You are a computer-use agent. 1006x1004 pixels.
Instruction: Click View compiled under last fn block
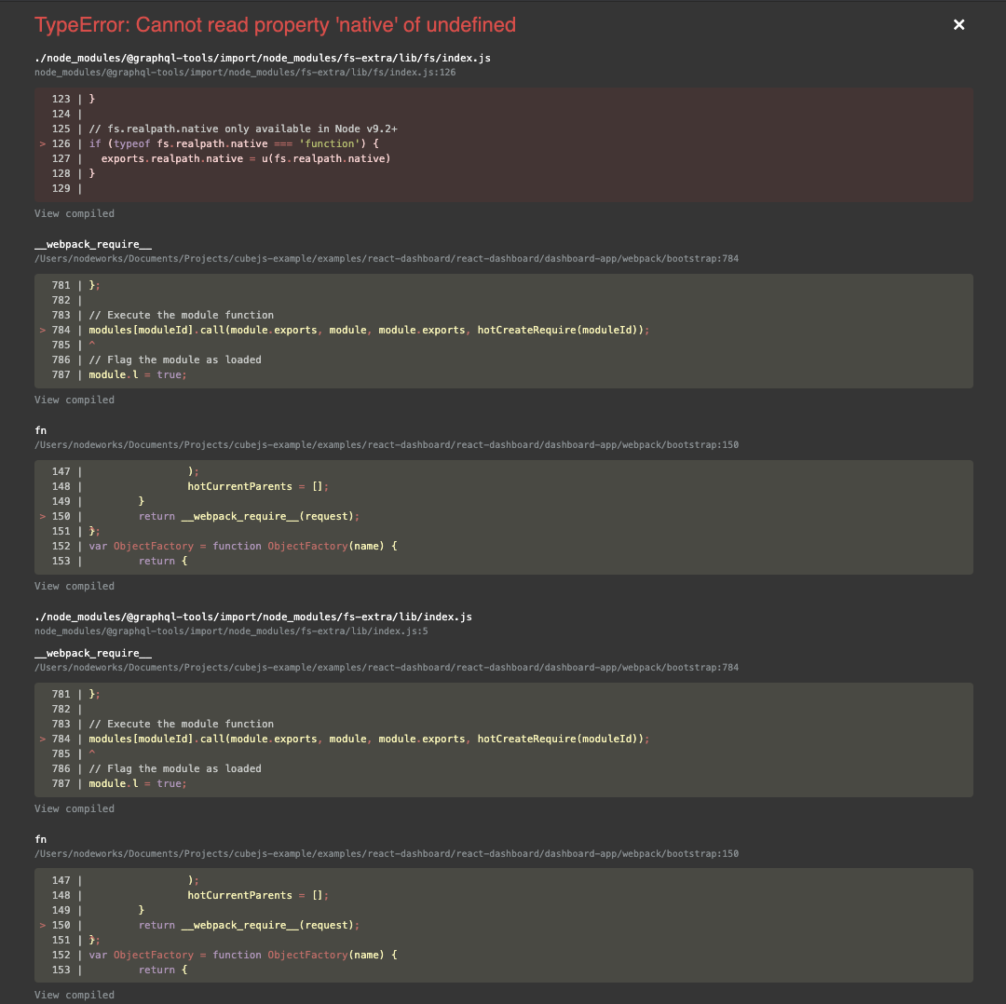(x=75, y=995)
